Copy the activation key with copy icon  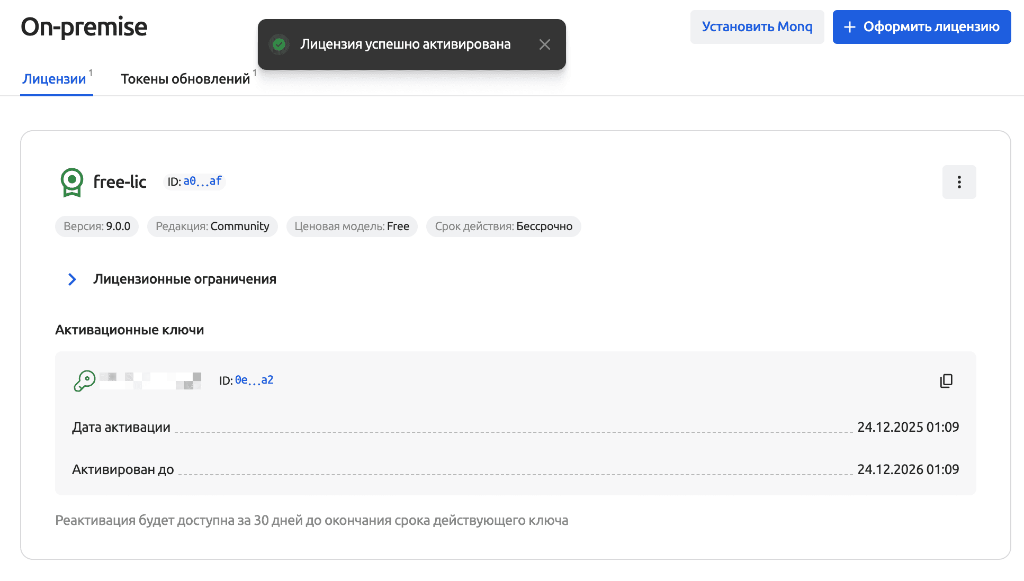946,380
